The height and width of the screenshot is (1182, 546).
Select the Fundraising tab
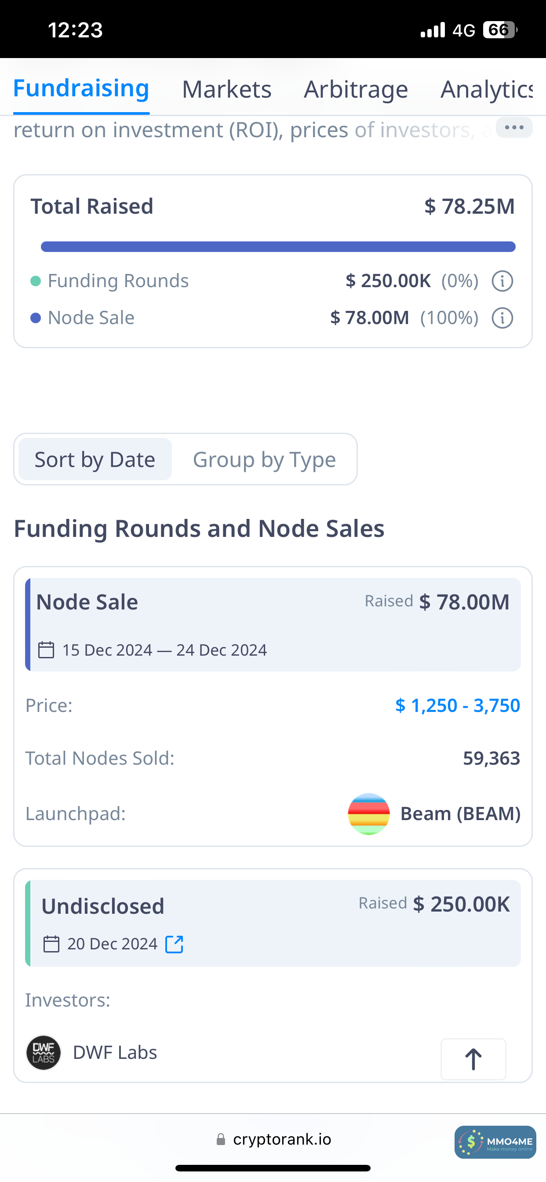pyautogui.click(x=81, y=88)
